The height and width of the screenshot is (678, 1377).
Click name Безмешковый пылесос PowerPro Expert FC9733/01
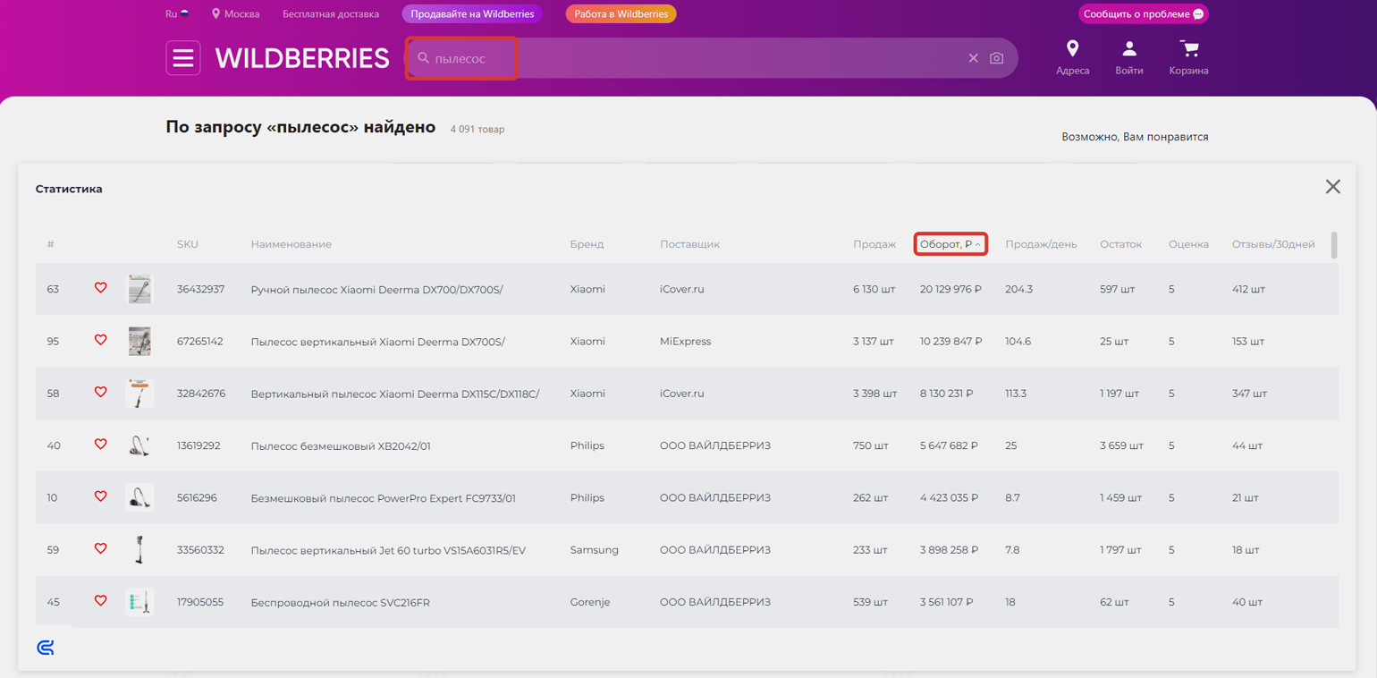[x=384, y=497]
